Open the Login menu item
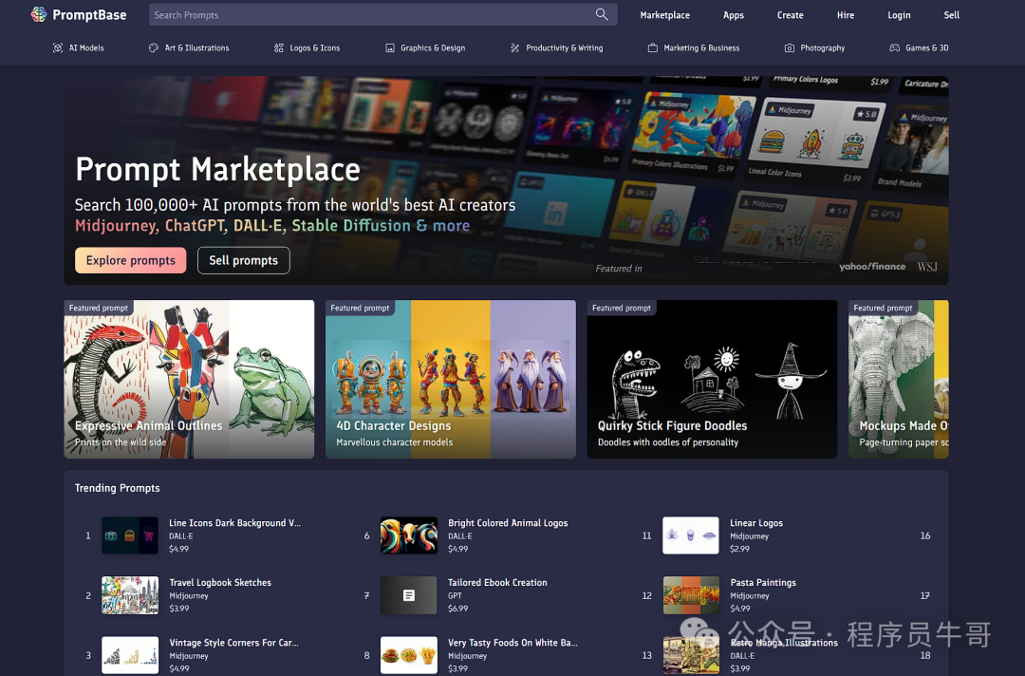Viewport: 1025px width, 676px height. pos(899,15)
